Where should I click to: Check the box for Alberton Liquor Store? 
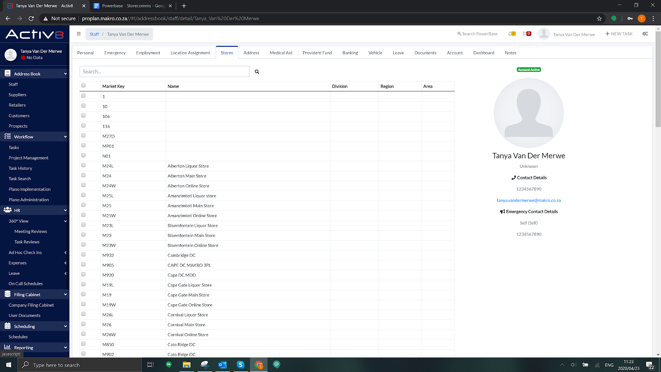point(83,165)
